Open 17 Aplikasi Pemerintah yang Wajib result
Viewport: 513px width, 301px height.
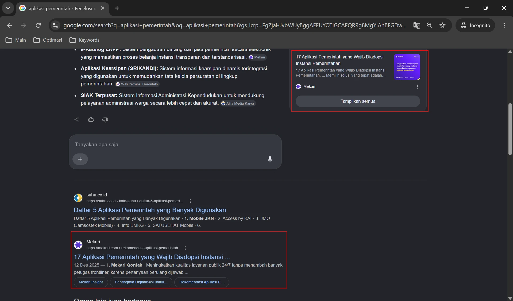152,257
